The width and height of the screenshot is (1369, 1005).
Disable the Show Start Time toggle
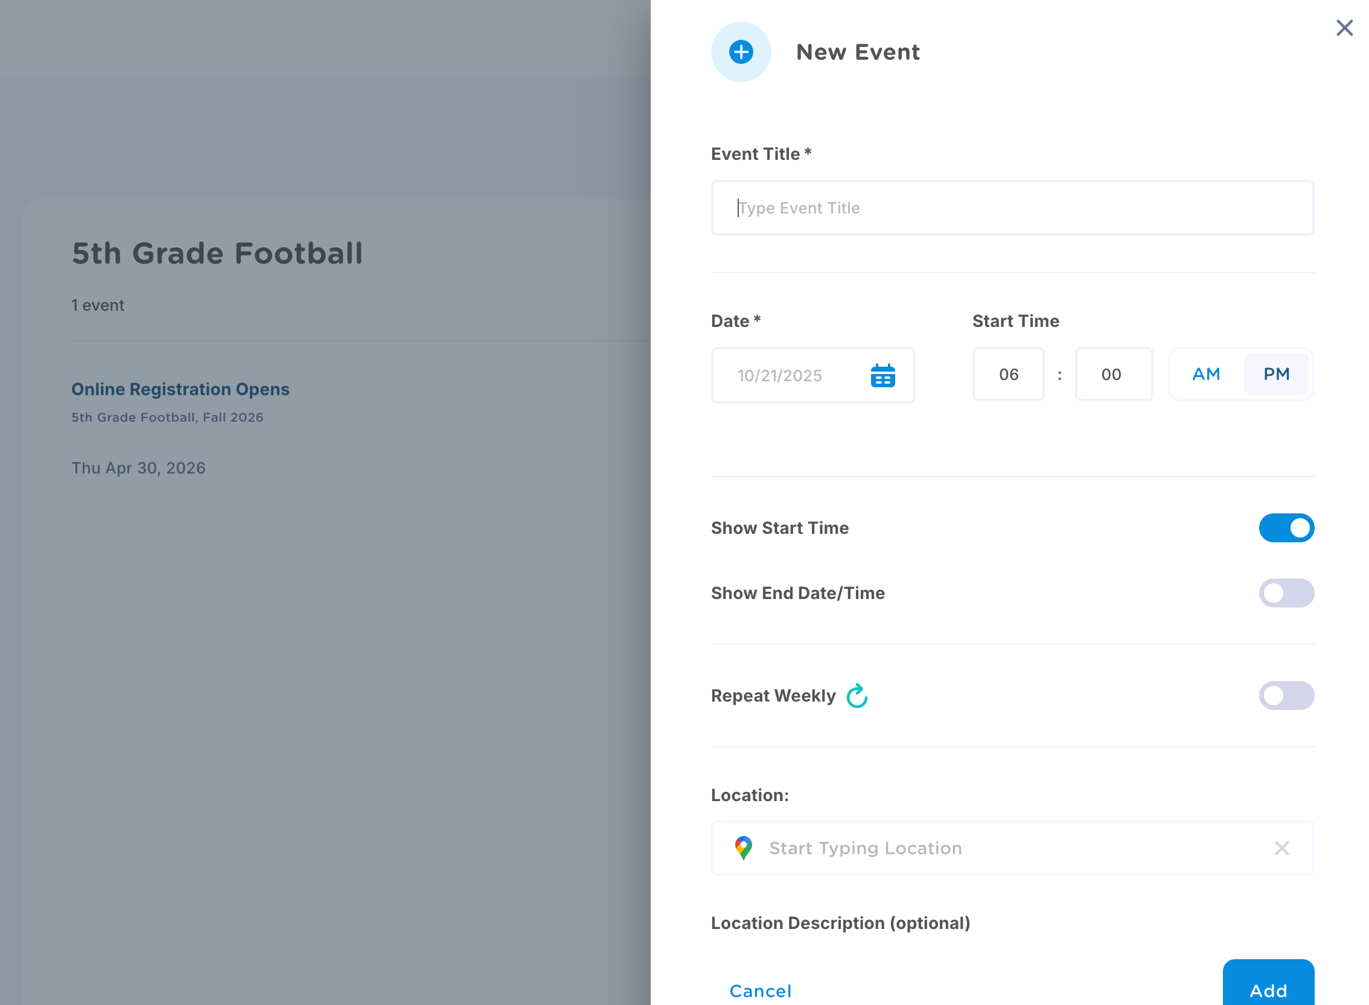1285,527
